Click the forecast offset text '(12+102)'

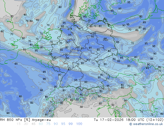click(x=155, y=120)
